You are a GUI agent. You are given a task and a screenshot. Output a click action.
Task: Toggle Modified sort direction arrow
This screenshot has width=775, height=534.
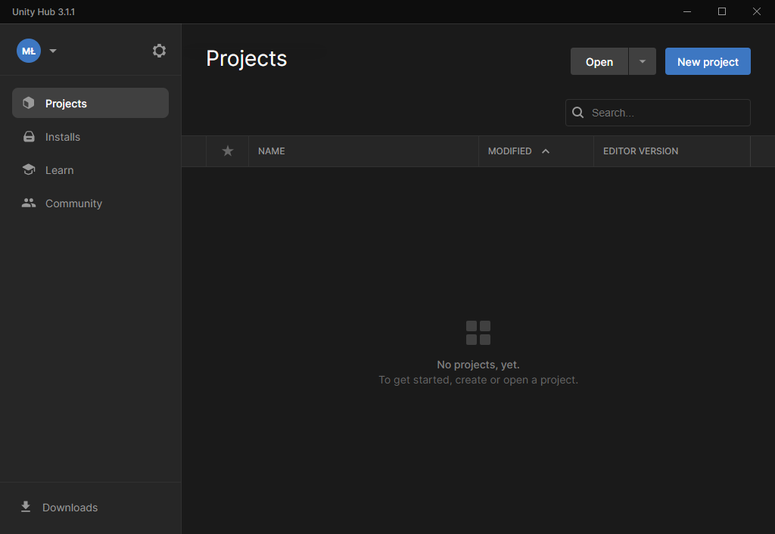tap(546, 151)
